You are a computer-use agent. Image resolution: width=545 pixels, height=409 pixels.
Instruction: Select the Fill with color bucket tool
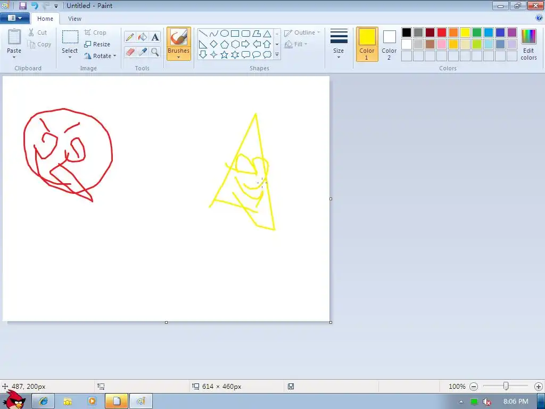[x=143, y=37]
